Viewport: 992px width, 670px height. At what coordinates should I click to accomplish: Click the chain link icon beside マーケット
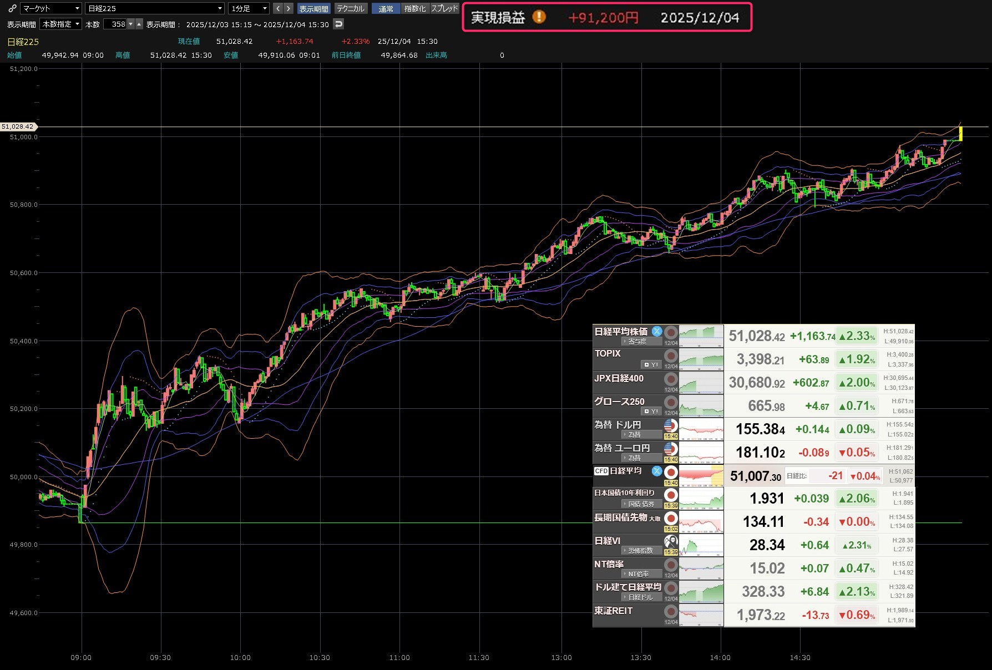point(12,8)
